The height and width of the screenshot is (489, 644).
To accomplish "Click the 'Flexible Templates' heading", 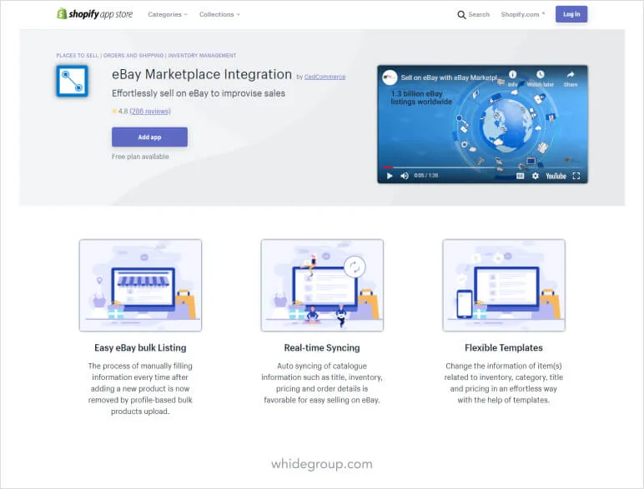I will click(x=504, y=348).
